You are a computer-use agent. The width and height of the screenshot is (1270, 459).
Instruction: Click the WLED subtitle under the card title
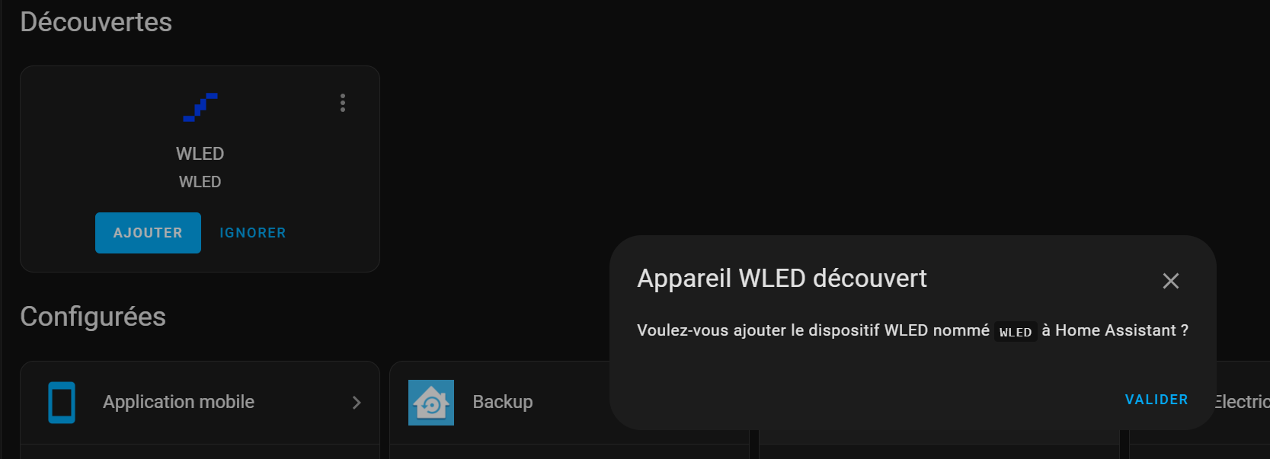click(200, 182)
